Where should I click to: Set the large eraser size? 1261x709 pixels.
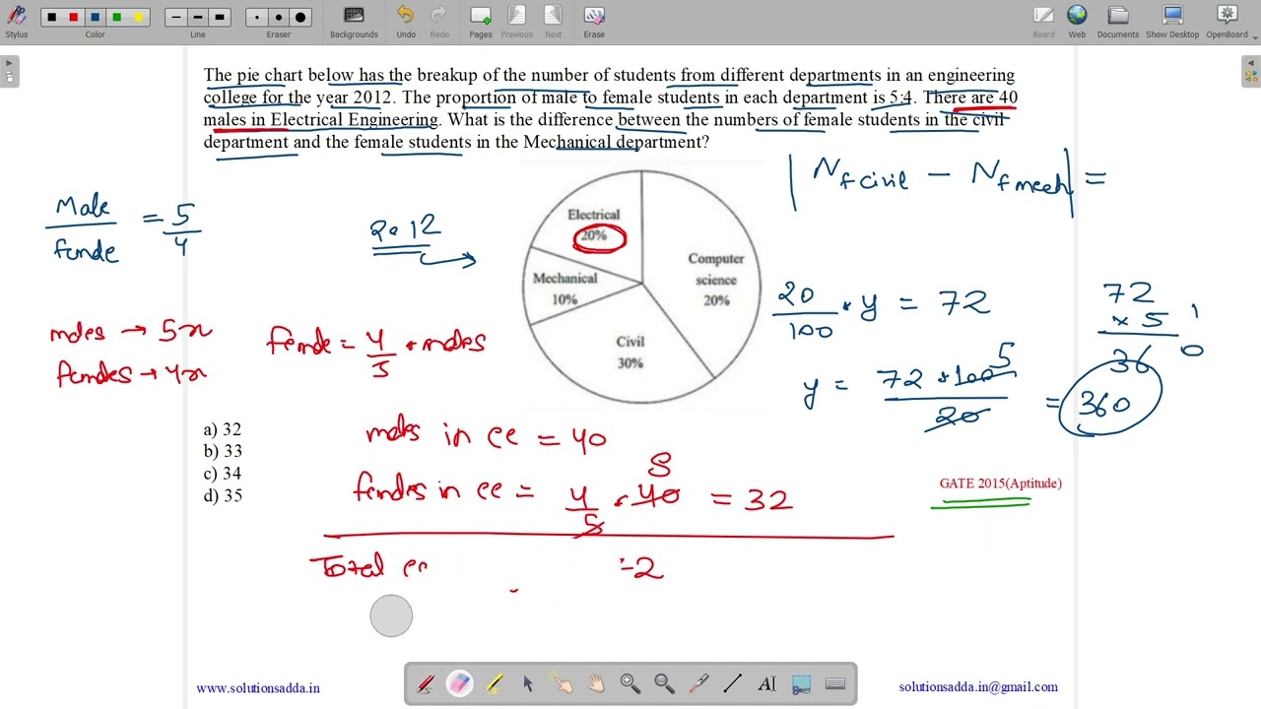pyautogui.click(x=300, y=18)
